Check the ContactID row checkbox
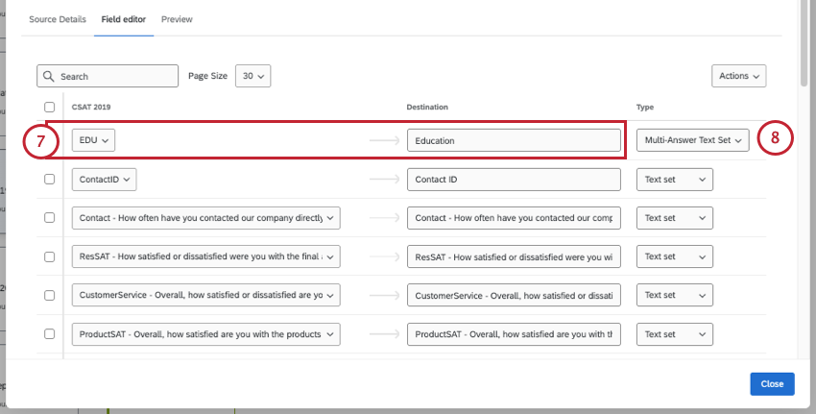The height and width of the screenshot is (414, 816). 50,179
